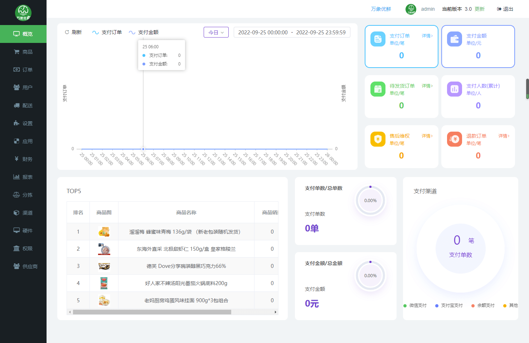Click the TOP5 table horizontal scrollbar
Screen dimensions: 529x343
point(152,312)
